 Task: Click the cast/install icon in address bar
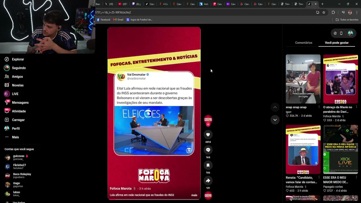tap(318, 12)
